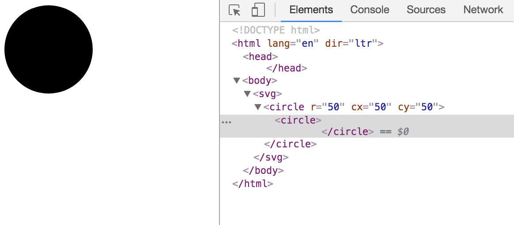
Task: Toggle the device toolbar icon
Action: tap(258, 10)
